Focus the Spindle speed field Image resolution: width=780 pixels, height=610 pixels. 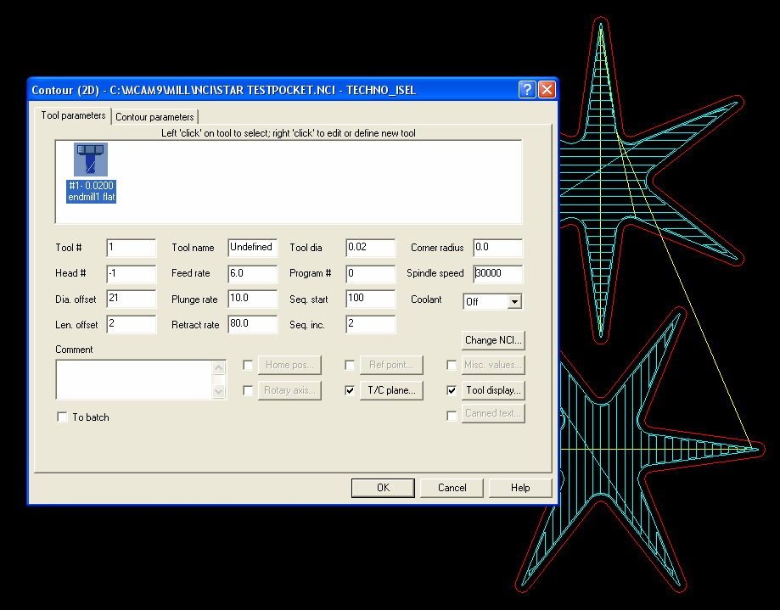(x=498, y=273)
